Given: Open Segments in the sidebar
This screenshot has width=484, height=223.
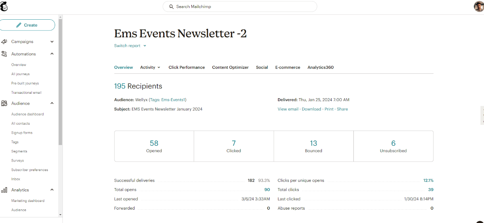Looking at the screenshot, I should pyautogui.click(x=19, y=151).
